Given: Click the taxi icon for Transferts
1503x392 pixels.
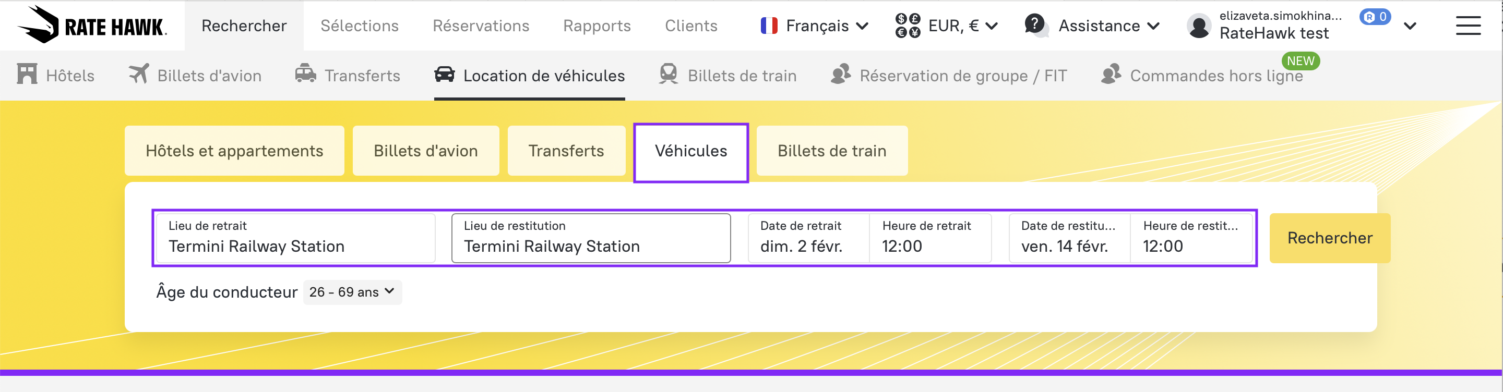Looking at the screenshot, I should (x=305, y=74).
